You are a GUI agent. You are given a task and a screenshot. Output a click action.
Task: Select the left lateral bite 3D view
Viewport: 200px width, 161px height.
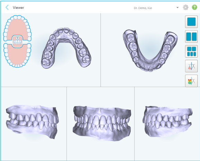pyautogui.click(x=168, y=122)
